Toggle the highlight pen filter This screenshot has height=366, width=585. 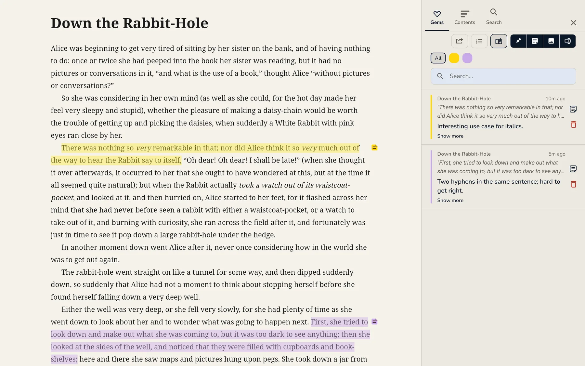518,41
